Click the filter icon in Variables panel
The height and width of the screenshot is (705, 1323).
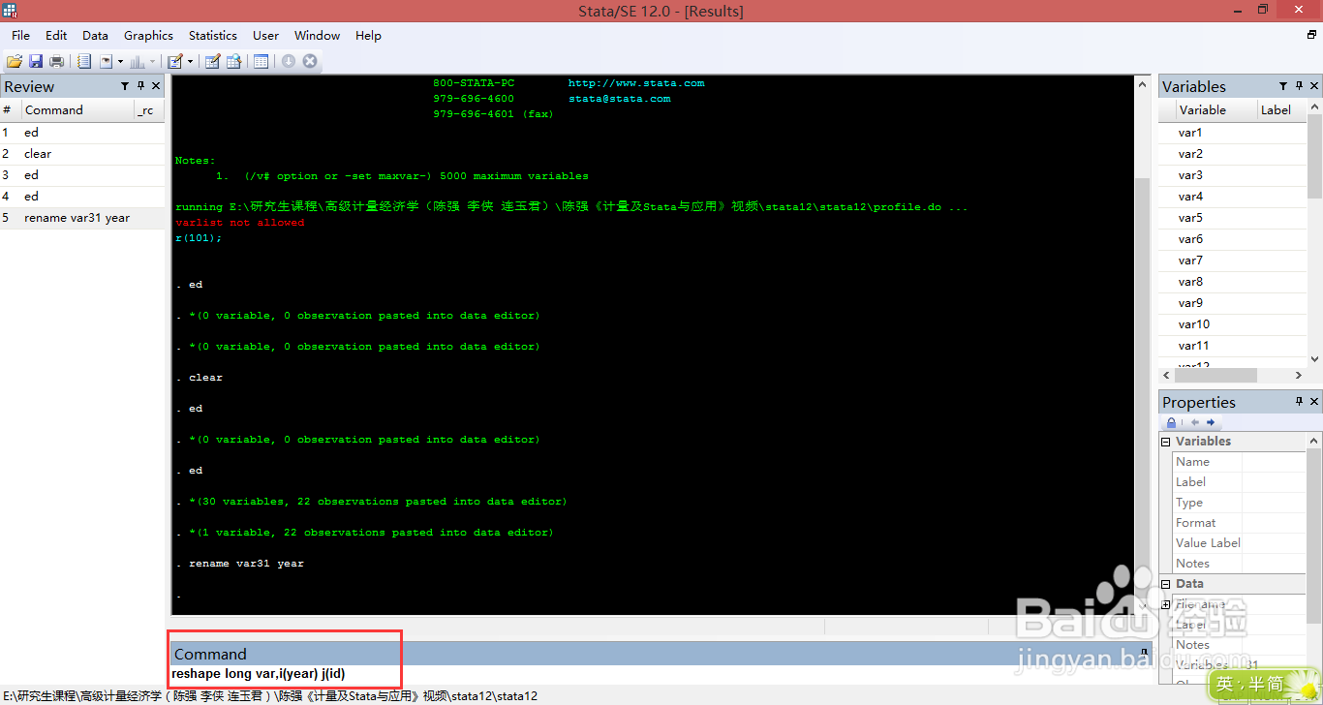pos(1283,86)
